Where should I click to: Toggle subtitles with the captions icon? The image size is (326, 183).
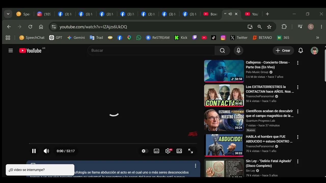[x=156, y=151]
